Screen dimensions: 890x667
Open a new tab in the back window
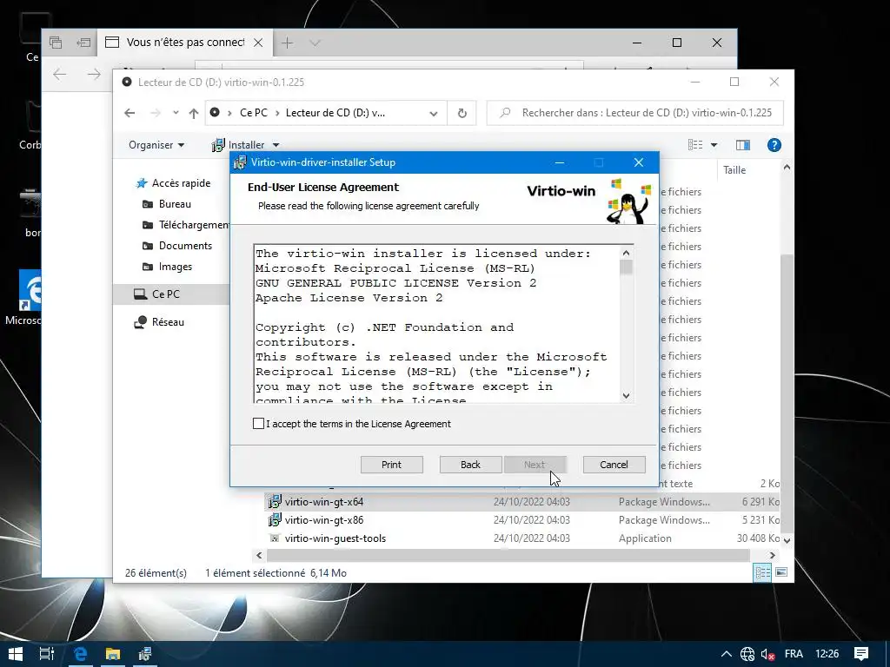[x=288, y=43]
